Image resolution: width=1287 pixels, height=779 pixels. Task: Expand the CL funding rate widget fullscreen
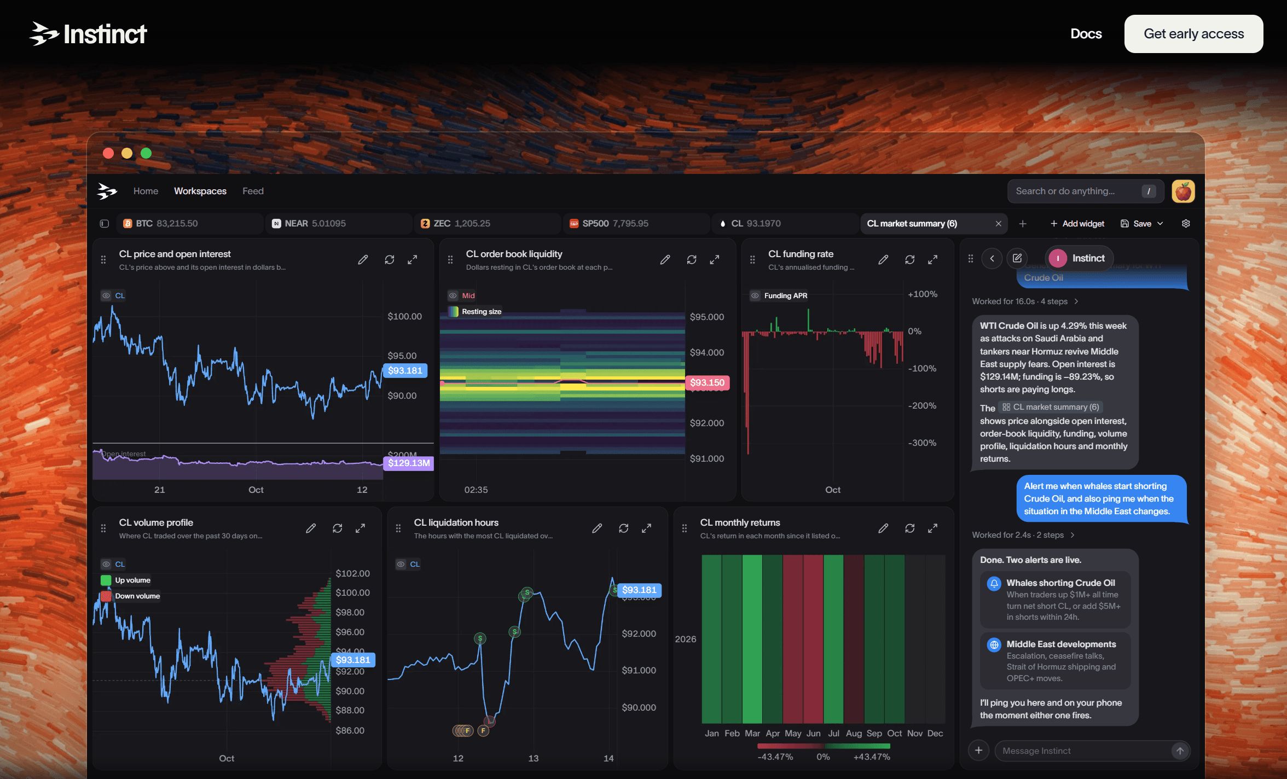pos(933,260)
